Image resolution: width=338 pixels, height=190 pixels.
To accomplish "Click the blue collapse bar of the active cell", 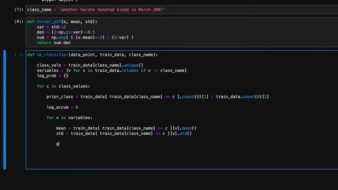I will coord(5,110).
